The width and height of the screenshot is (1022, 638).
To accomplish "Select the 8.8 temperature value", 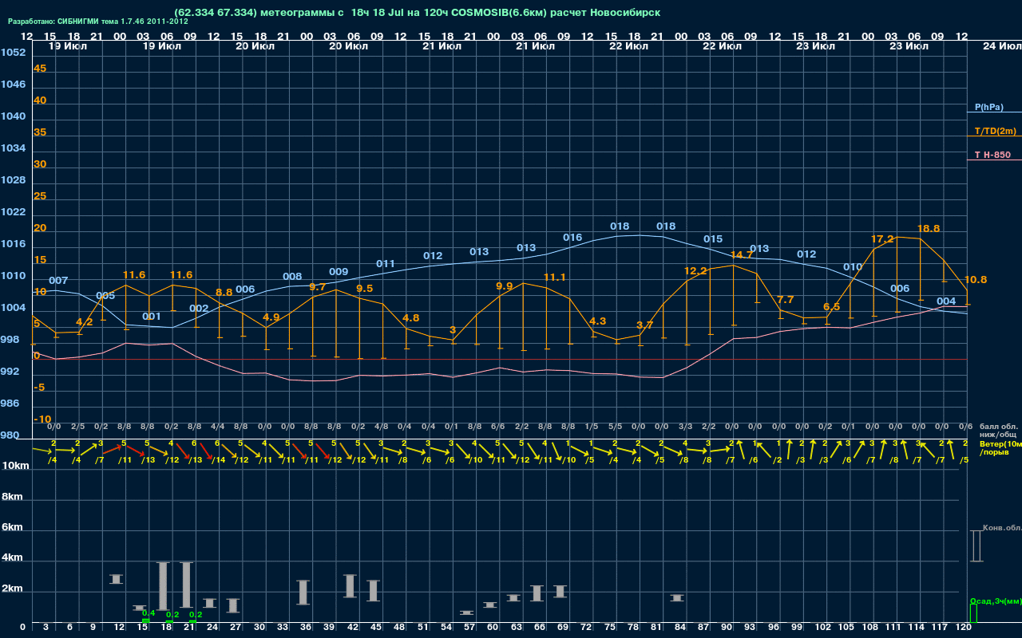I will pyautogui.click(x=224, y=293).
